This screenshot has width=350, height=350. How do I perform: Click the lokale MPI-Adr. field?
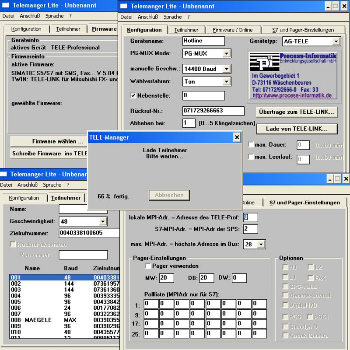[250, 217]
